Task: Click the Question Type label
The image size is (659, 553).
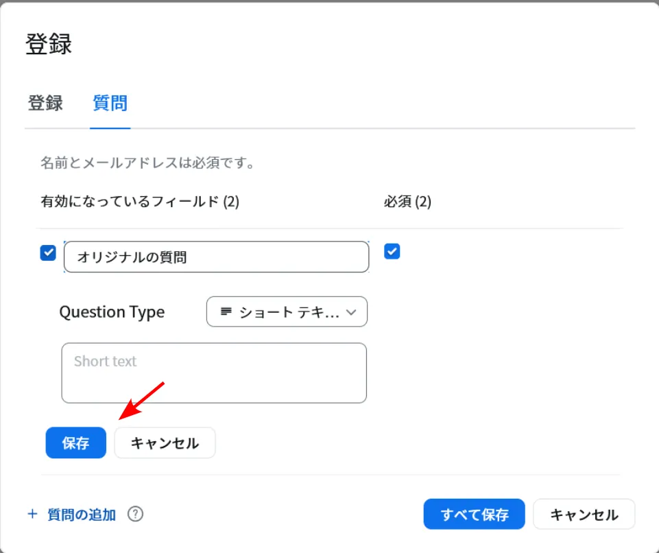Action: pos(112,312)
